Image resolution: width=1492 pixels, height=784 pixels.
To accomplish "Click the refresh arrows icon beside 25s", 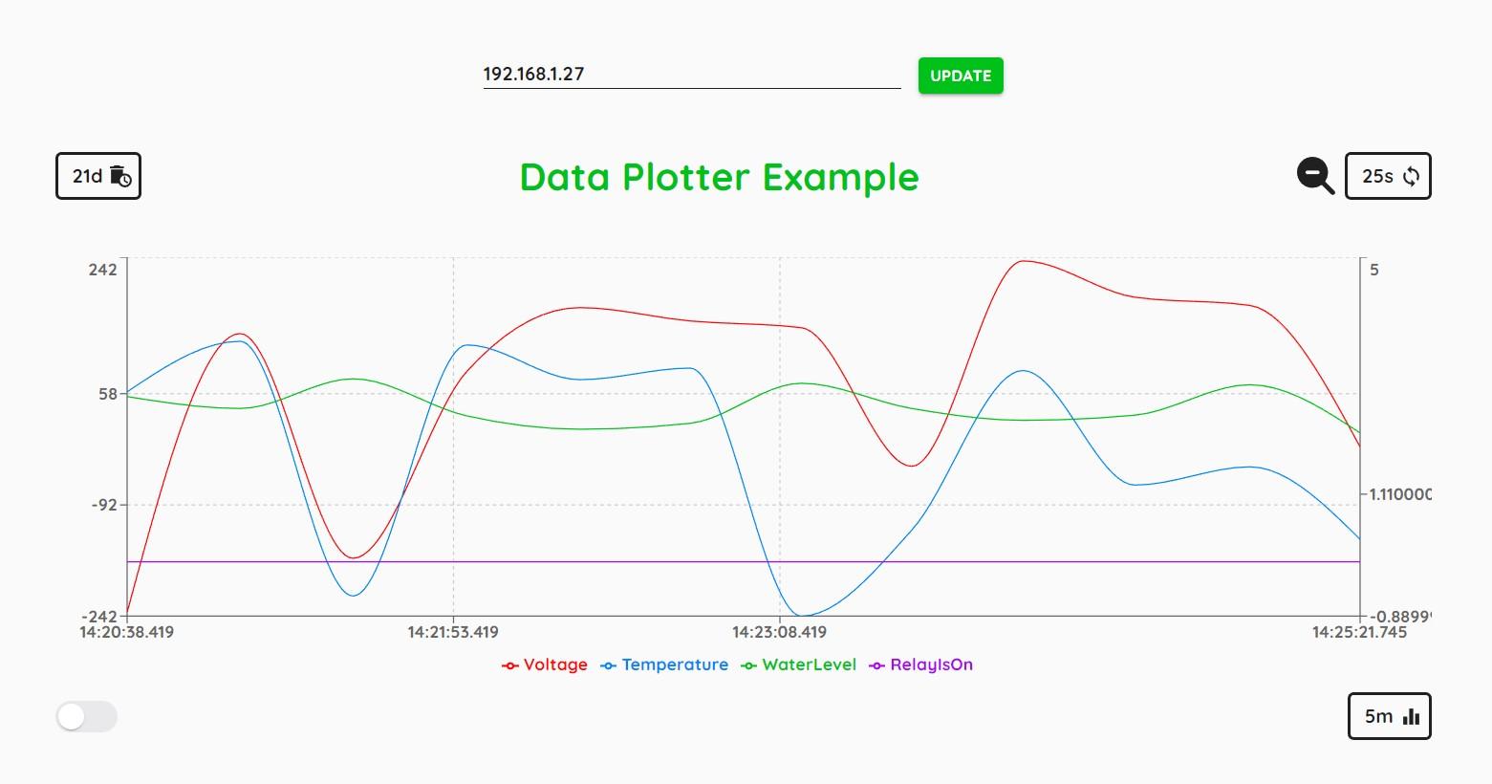I will [x=1412, y=176].
